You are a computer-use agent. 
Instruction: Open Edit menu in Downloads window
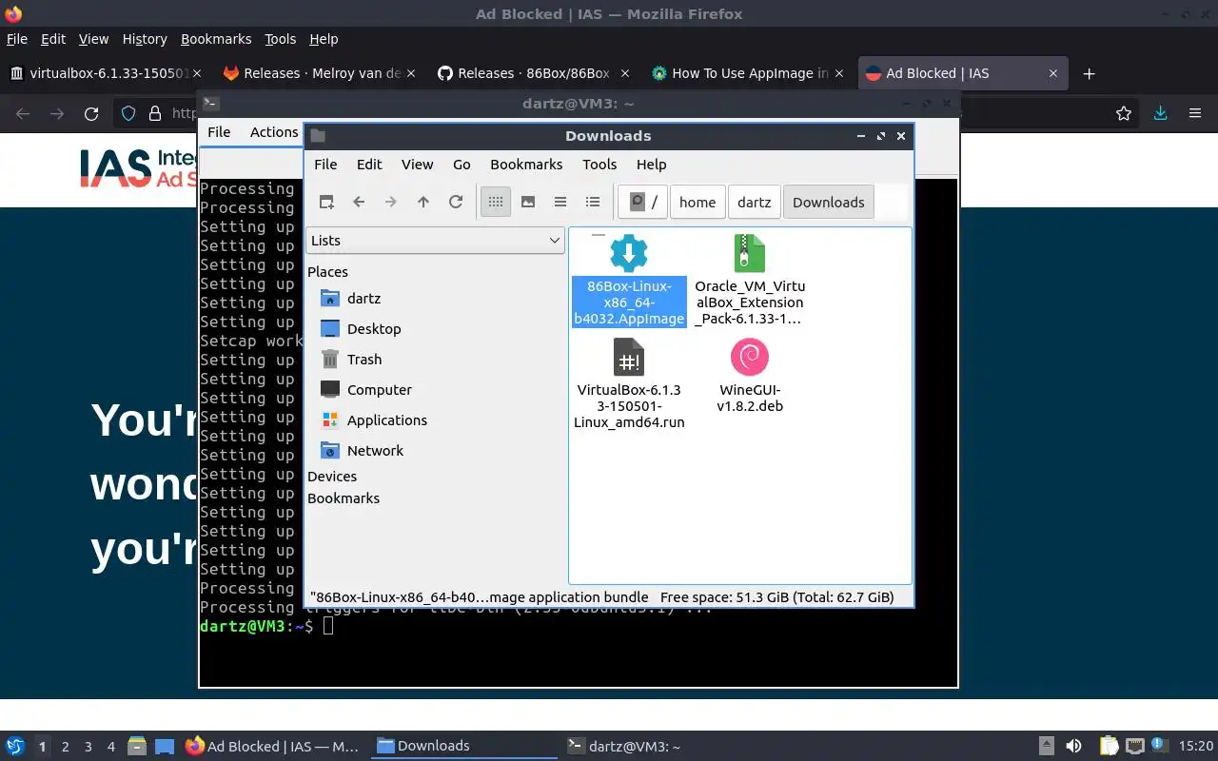tap(369, 165)
